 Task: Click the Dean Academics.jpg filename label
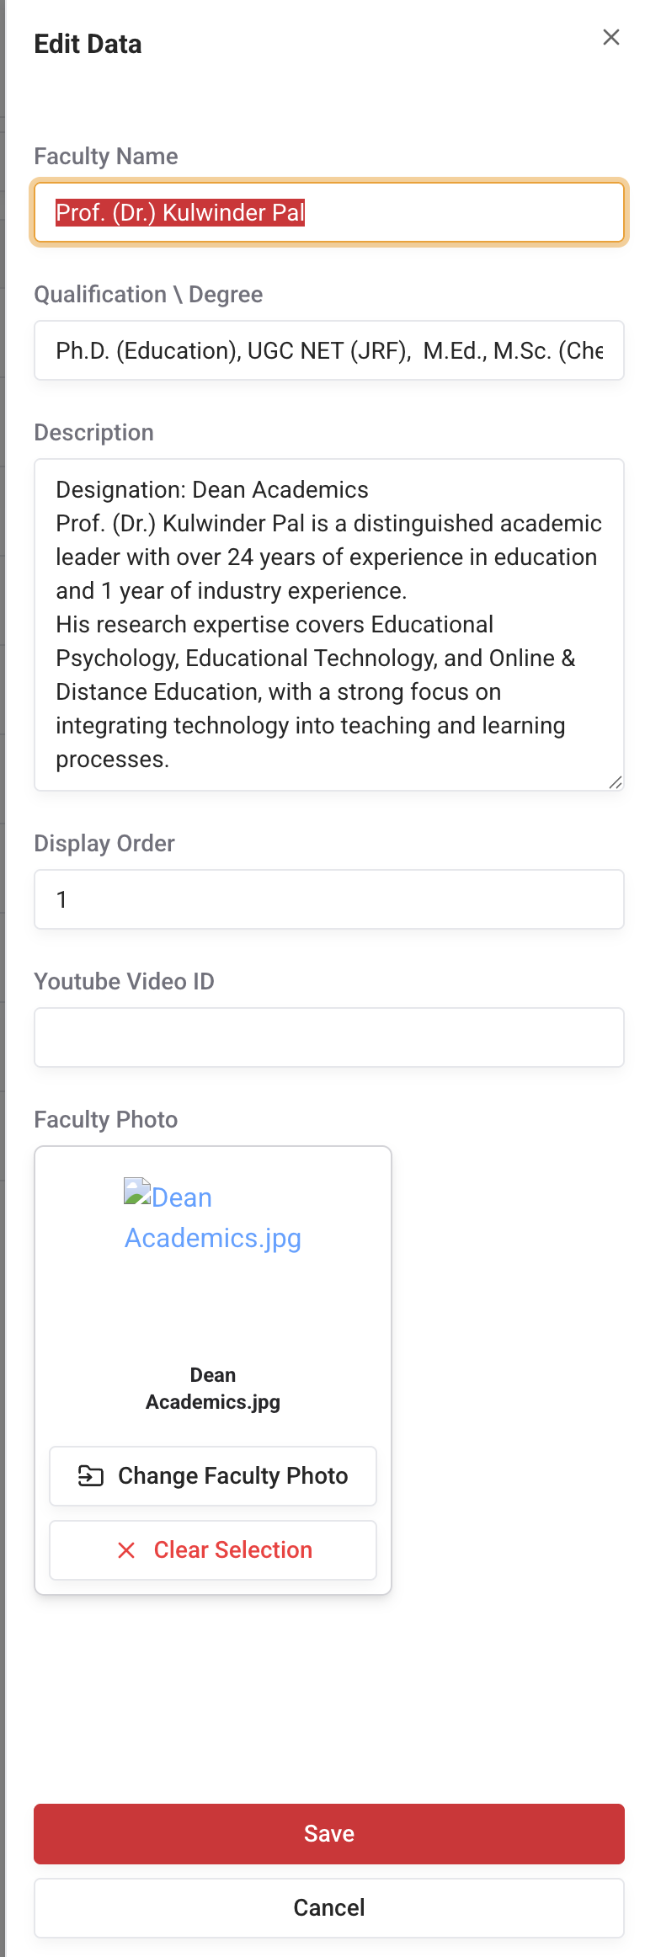click(x=212, y=1388)
